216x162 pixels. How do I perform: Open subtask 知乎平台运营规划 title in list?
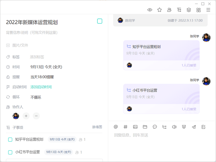click(x=29, y=139)
